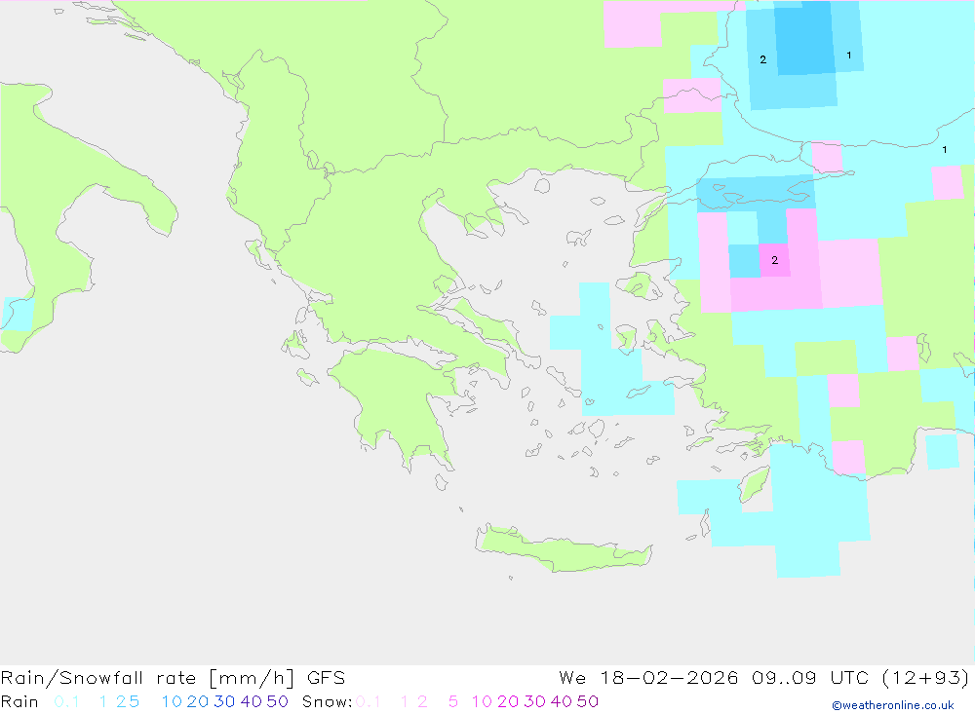Click the Snow 0.1 legend value
This screenshot has width=975, height=714.
click(x=369, y=701)
